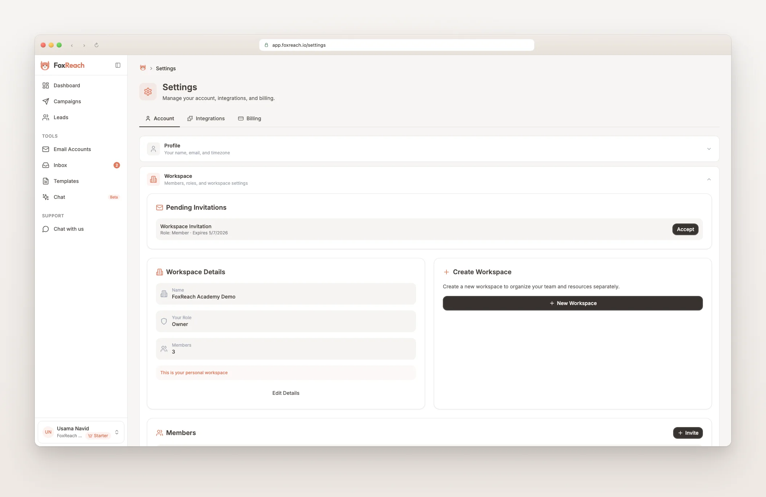Go back with browser back arrow
This screenshot has height=497, width=766.
pyautogui.click(x=72, y=45)
